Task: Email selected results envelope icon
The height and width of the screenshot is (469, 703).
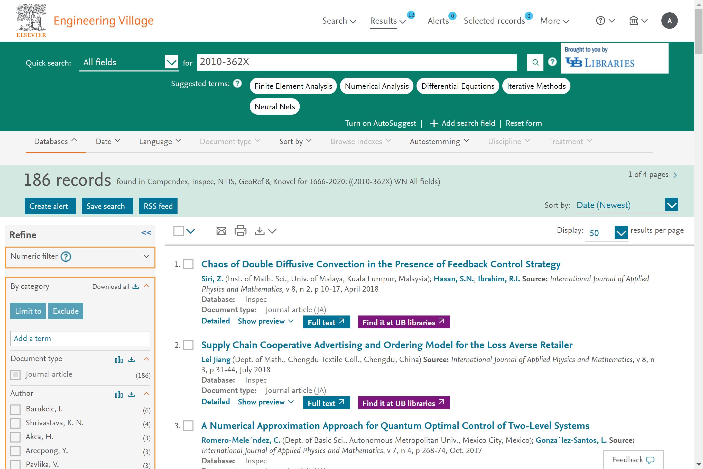Action: (221, 231)
